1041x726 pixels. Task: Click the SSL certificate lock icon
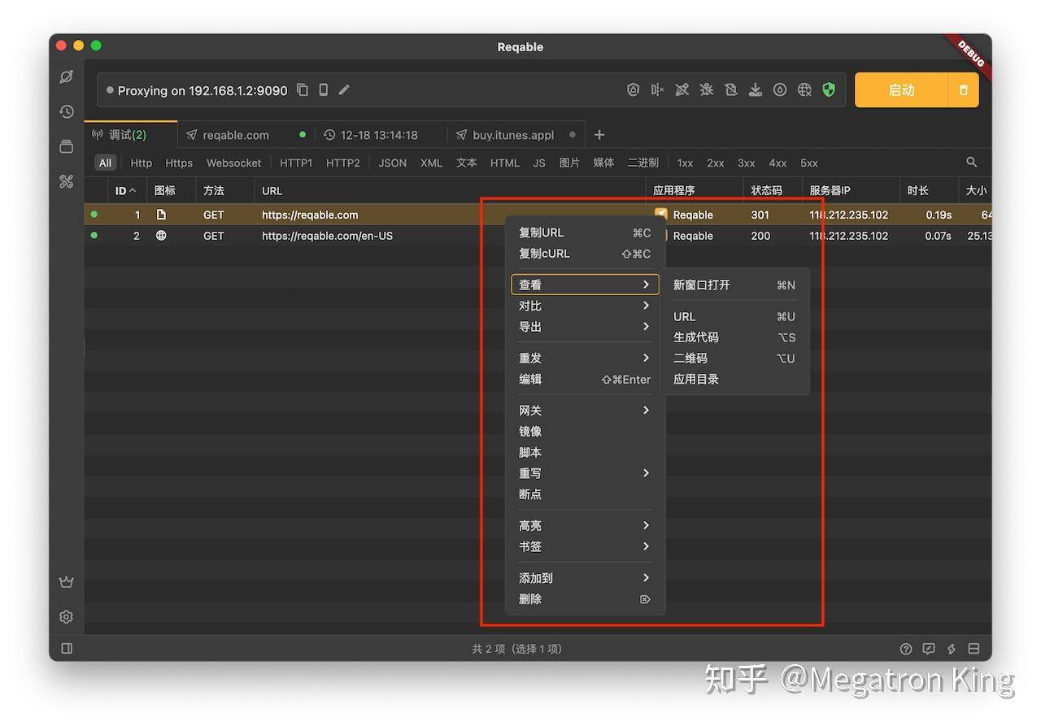tap(633, 90)
